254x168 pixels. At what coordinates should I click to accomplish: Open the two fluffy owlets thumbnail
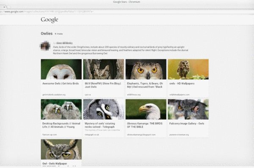pyautogui.click(x=61, y=109)
